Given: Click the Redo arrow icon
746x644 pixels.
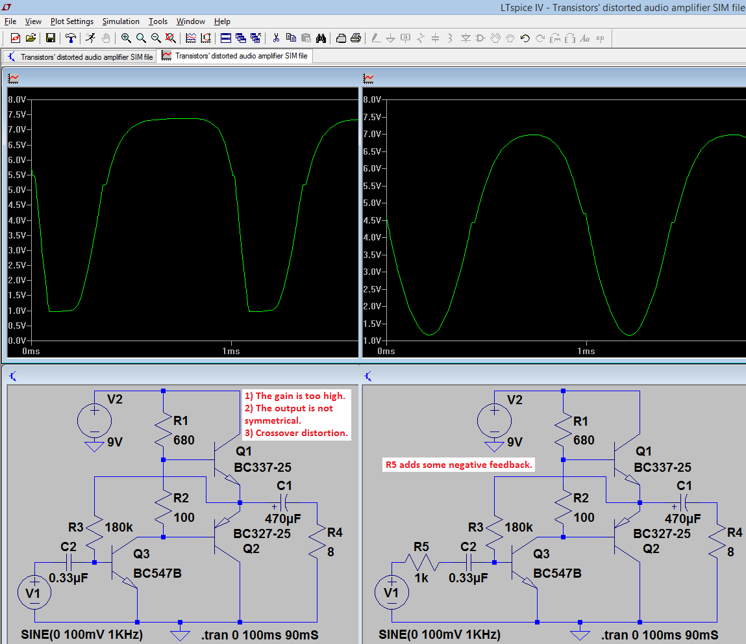Looking at the screenshot, I should tap(540, 38).
